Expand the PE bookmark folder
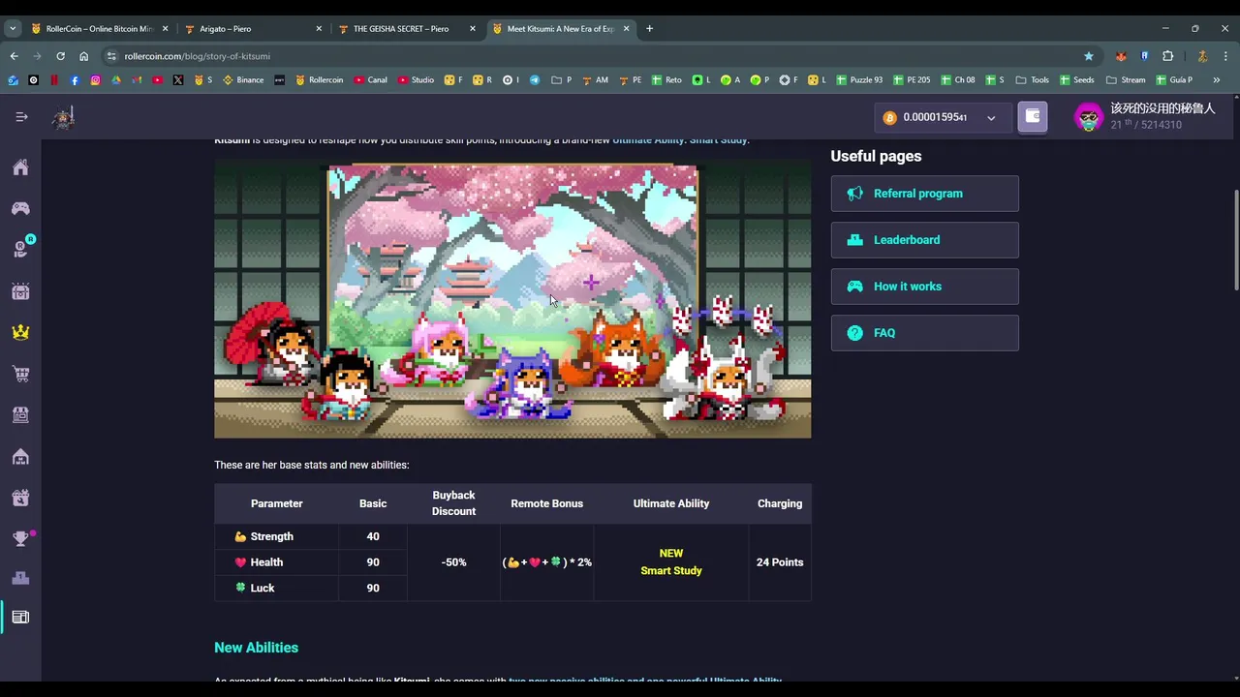 [630, 80]
